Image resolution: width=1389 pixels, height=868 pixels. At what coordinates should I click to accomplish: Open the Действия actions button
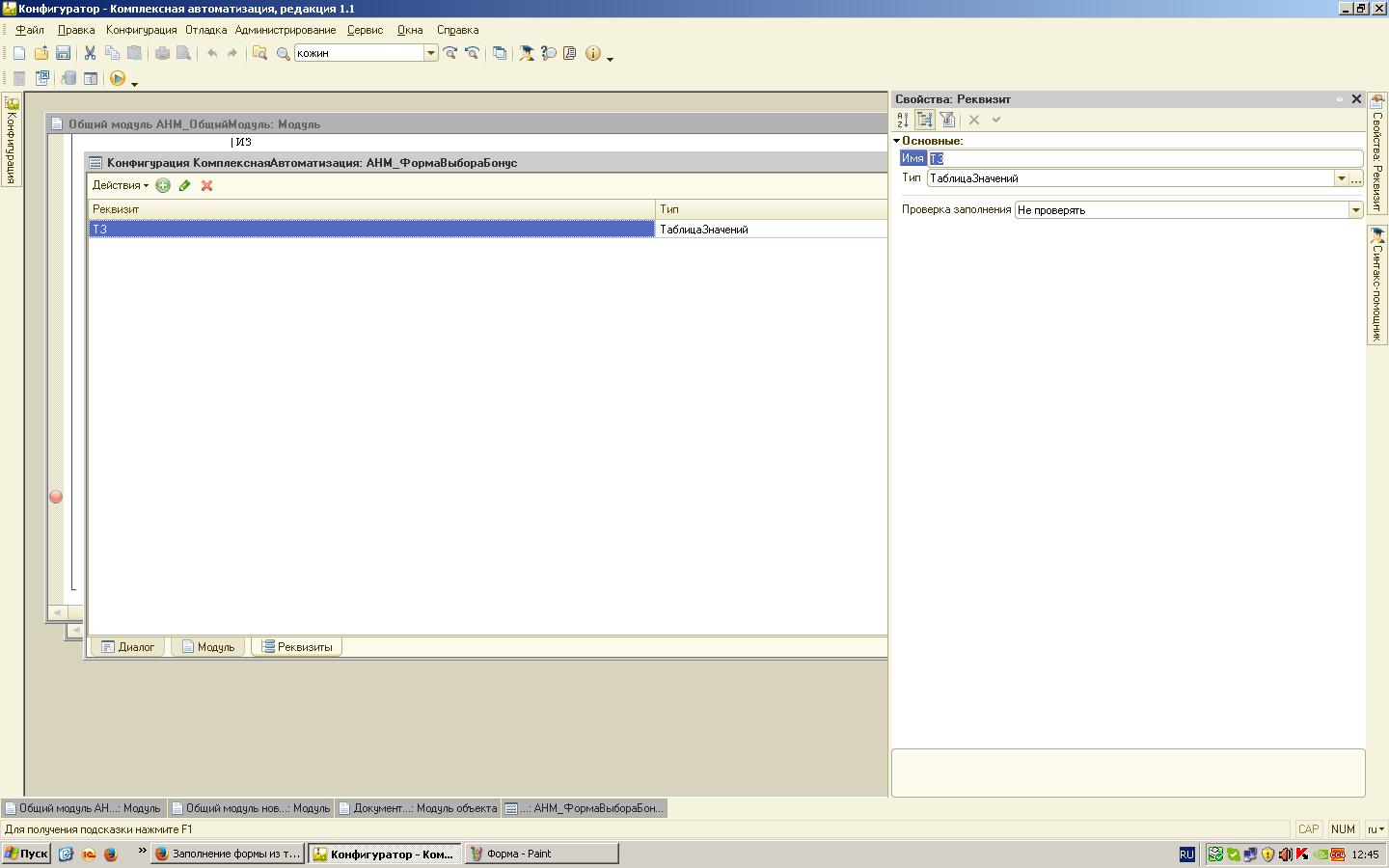click(120, 185)
